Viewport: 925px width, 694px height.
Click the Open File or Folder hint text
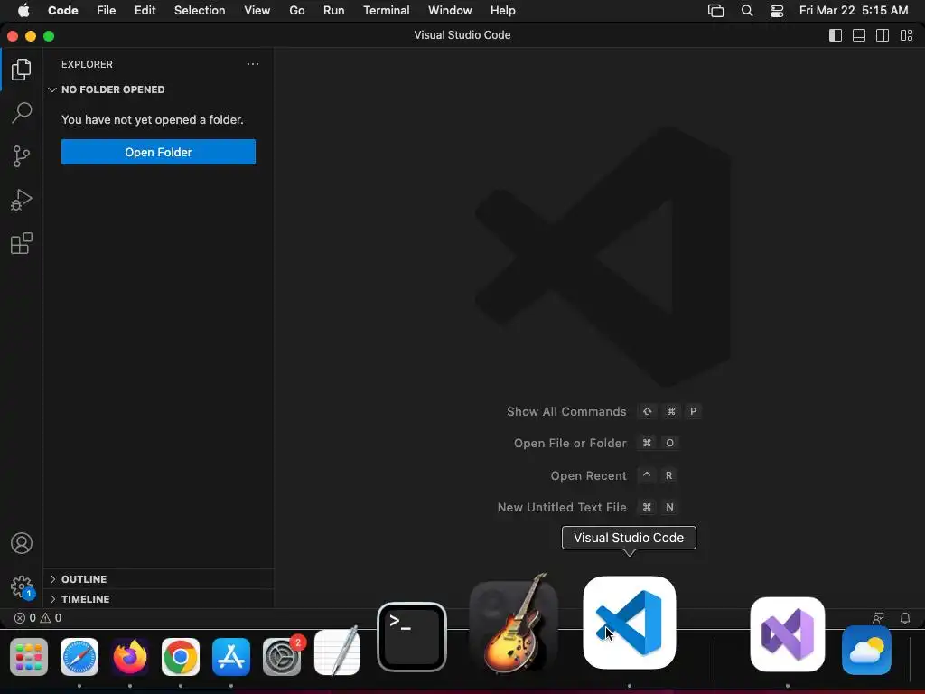(570, 443)
